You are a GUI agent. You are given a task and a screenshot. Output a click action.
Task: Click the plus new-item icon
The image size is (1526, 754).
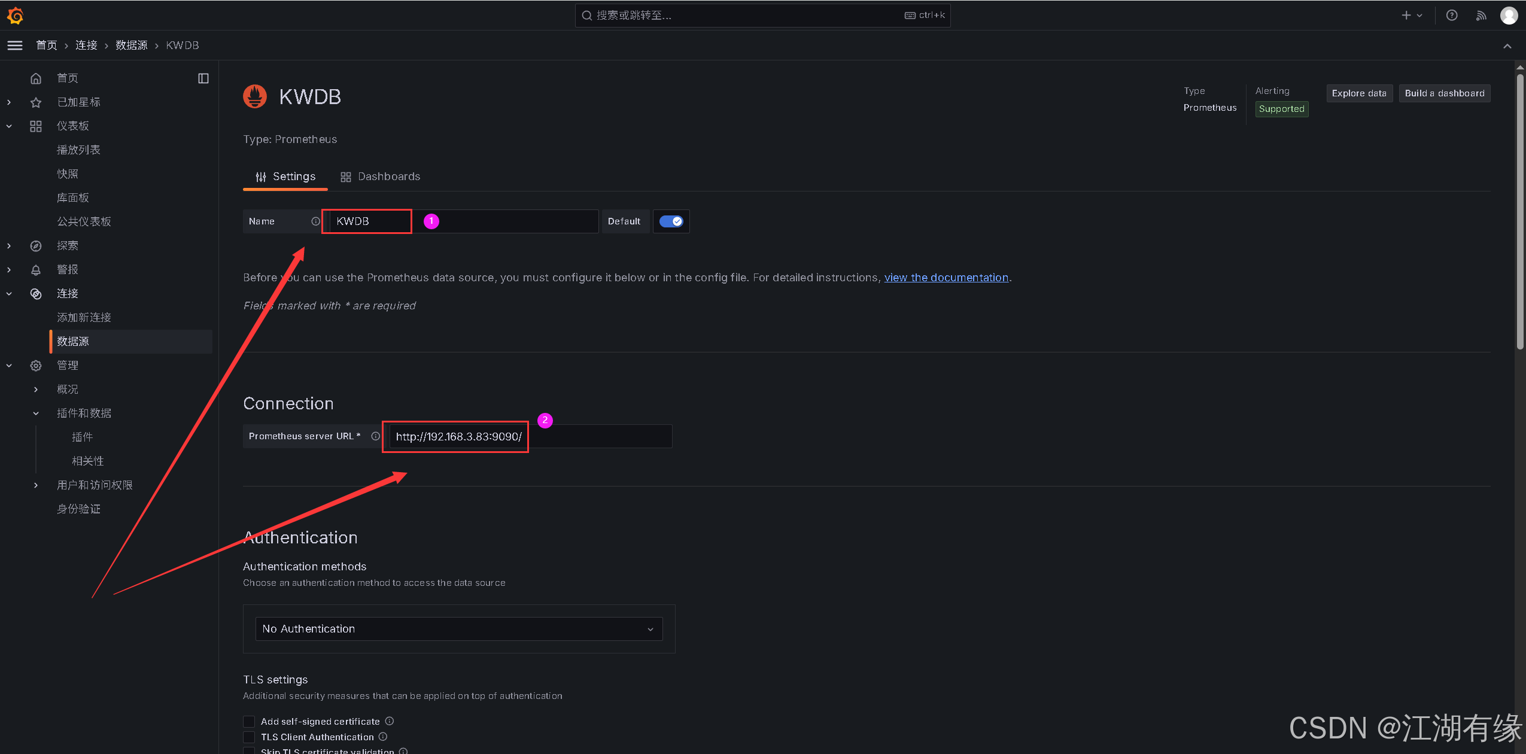coord(1406,16)
